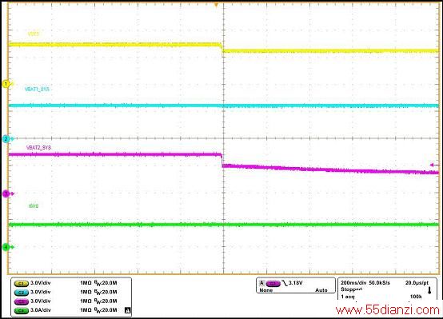This screenshot has height=319, width=443.
Task: Click the falling edge slope icon in trigger box
Action: [284, 283]
